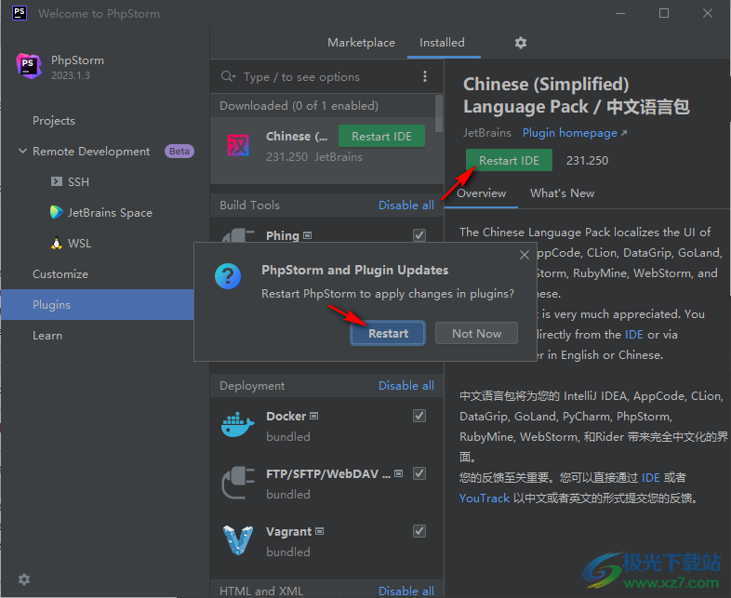
Task: Click Not Now in the dialog
Action: 476,333
